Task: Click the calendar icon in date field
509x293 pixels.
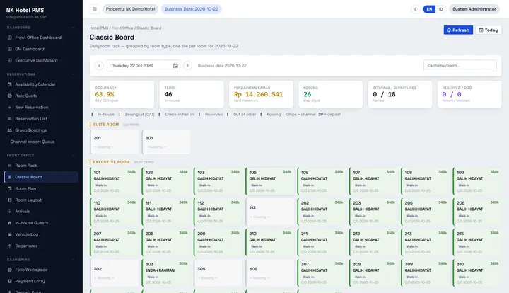Action: click(175, 66)
